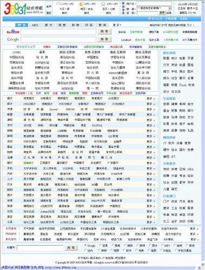Open the CNNIC link
This screenshot has width=205, height=270.
pyautogui.click(x=17, y=52)
